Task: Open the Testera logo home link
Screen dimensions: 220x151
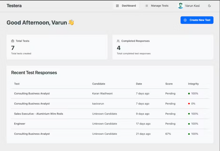Action: pyautogui.click(x=14, y=6)
